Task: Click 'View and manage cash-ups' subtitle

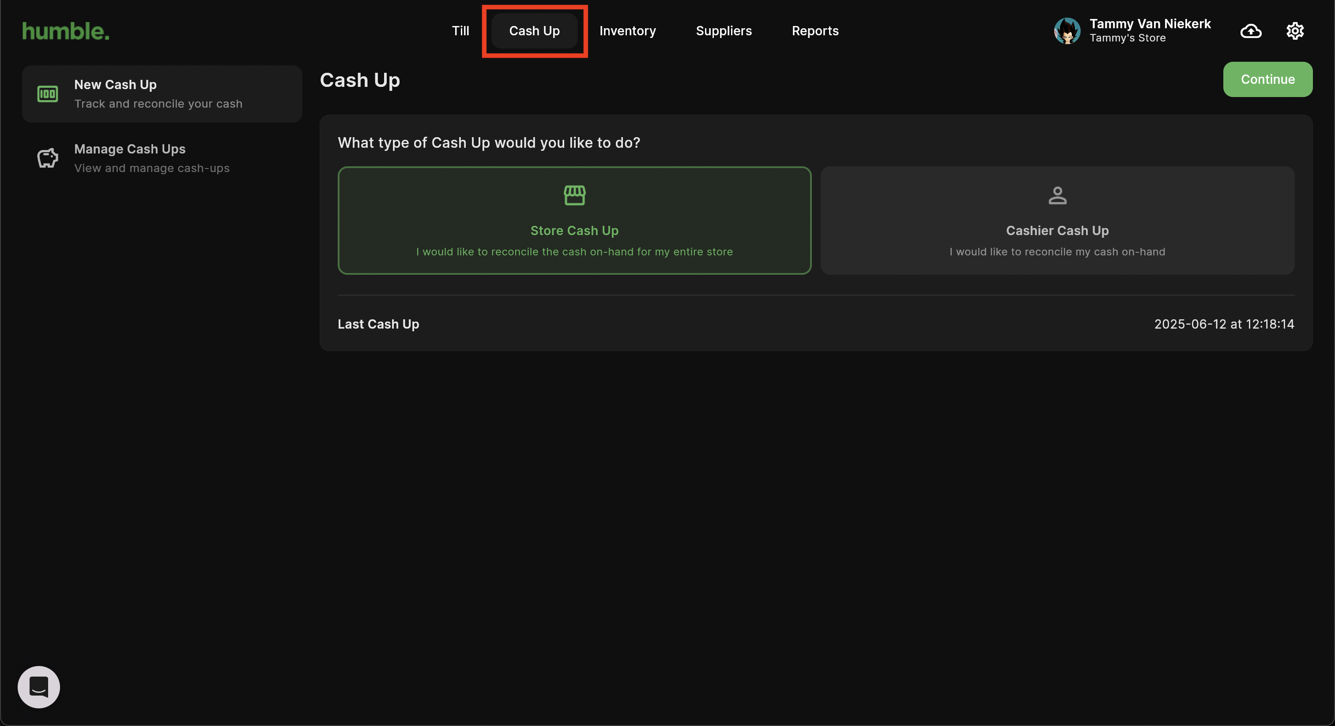Action: (152, 168)
